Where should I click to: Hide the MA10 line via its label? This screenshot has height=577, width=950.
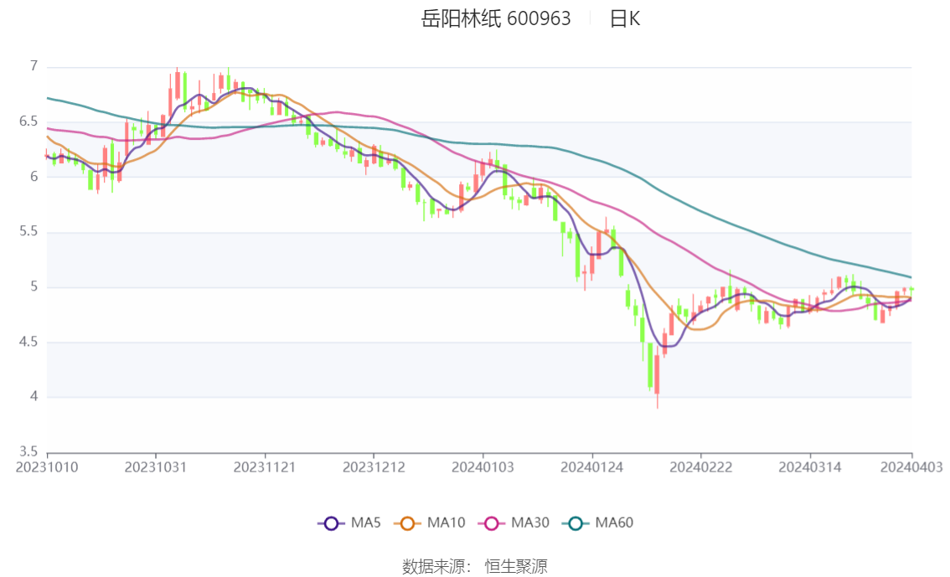446,523
